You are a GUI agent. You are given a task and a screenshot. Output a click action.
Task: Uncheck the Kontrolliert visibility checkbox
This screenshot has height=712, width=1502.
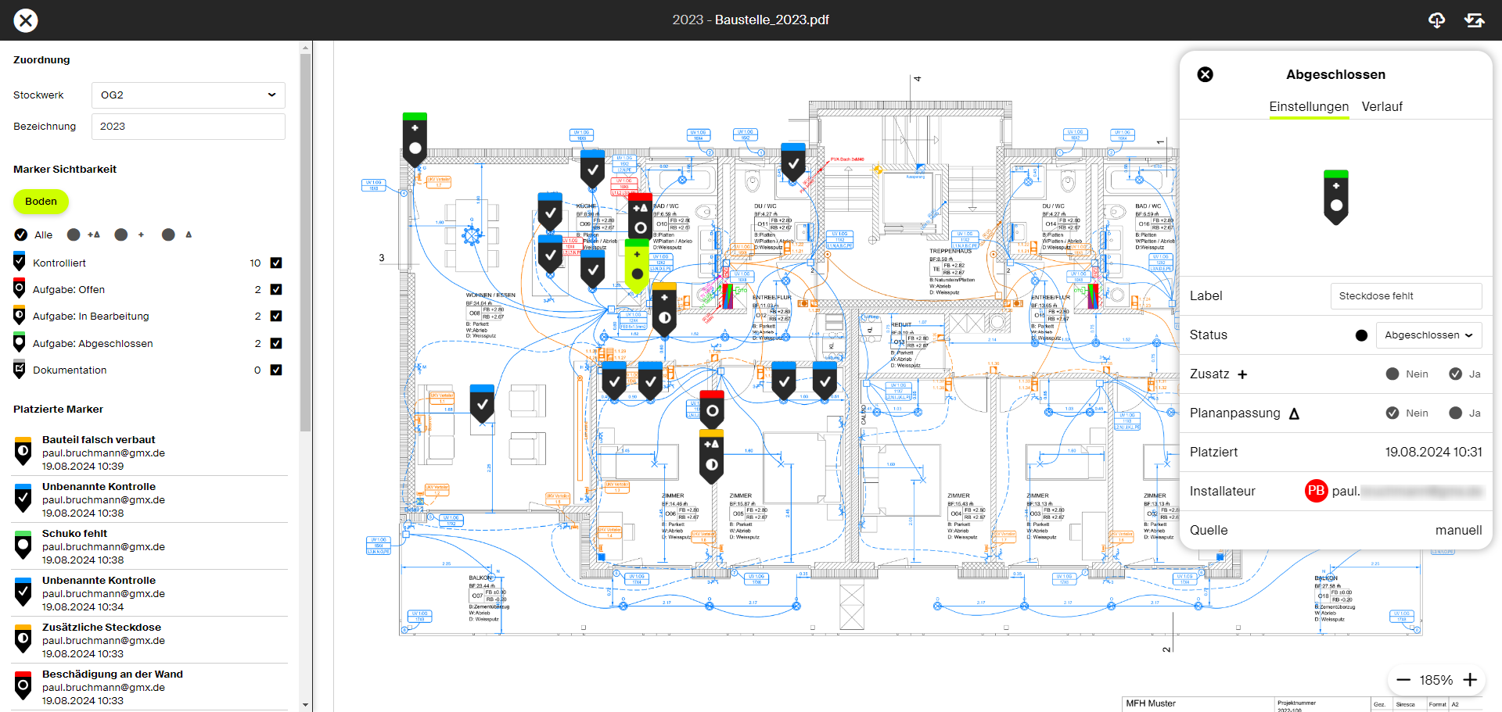tap(276, 263)
